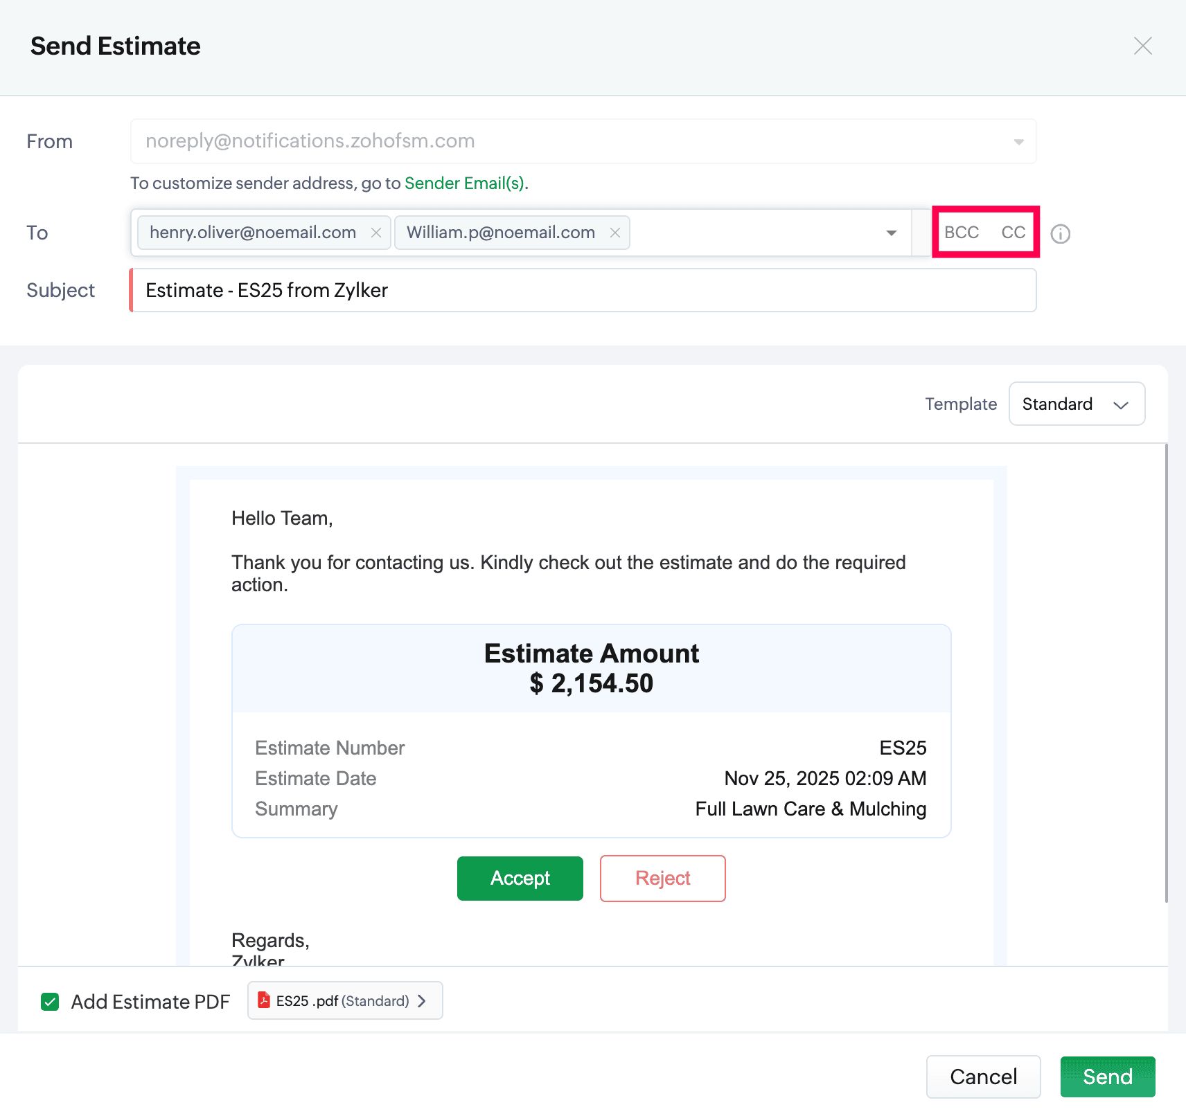Open the To recipients dropdown arrow
The height and width of the screenshot is (1116, 1186).
(891, 233)
